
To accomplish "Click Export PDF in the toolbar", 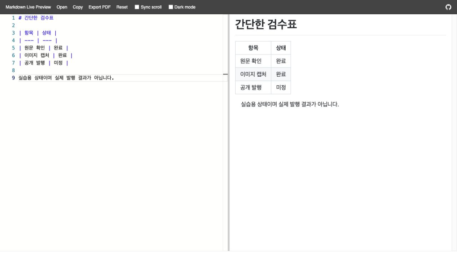I will (100, 7).
